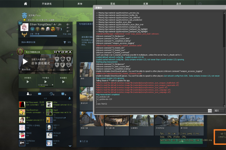The width and height of the screenshot is (226, 150).
Task: Expand the friends list with down chevron
Action: coord(70,146)
